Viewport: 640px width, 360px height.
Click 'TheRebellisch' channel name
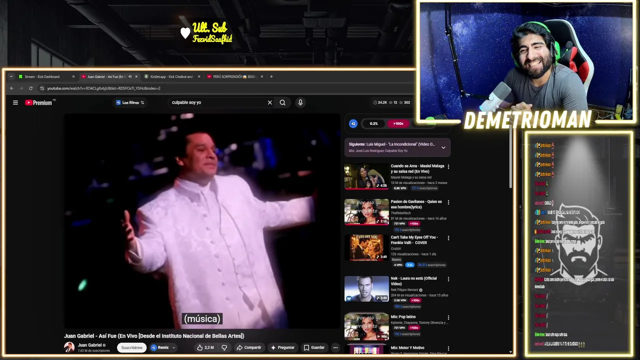400,213
